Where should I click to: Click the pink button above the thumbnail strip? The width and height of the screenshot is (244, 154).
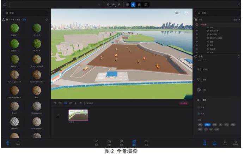click(184, 103)
